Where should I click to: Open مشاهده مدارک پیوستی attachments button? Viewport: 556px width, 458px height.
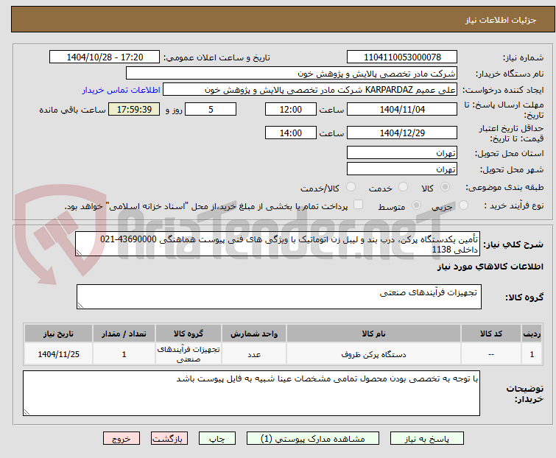[x=313, y=439]
